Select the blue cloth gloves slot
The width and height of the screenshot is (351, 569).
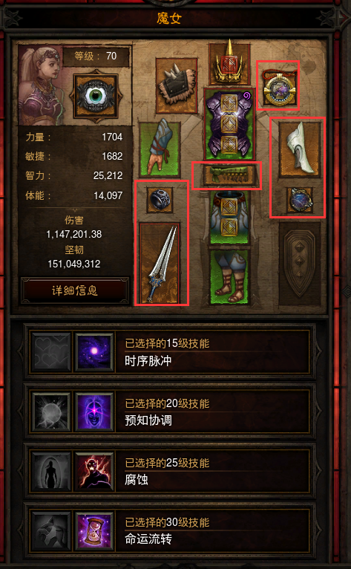[160, 149]
